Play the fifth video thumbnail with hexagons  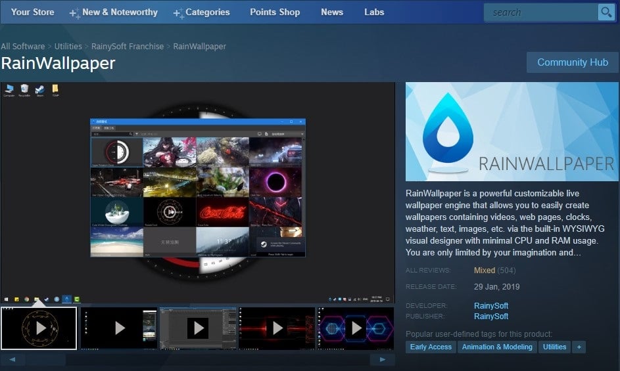pos(356,328)
